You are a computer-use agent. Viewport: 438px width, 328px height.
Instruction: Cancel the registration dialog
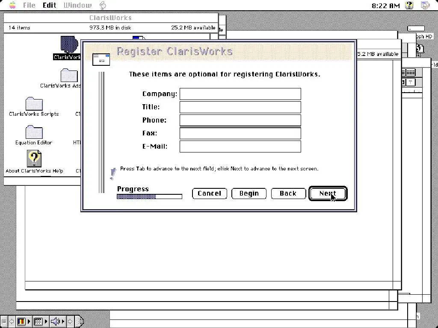tap(210, 193)
